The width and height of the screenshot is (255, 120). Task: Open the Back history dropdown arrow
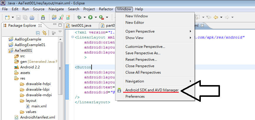(221, 17)
